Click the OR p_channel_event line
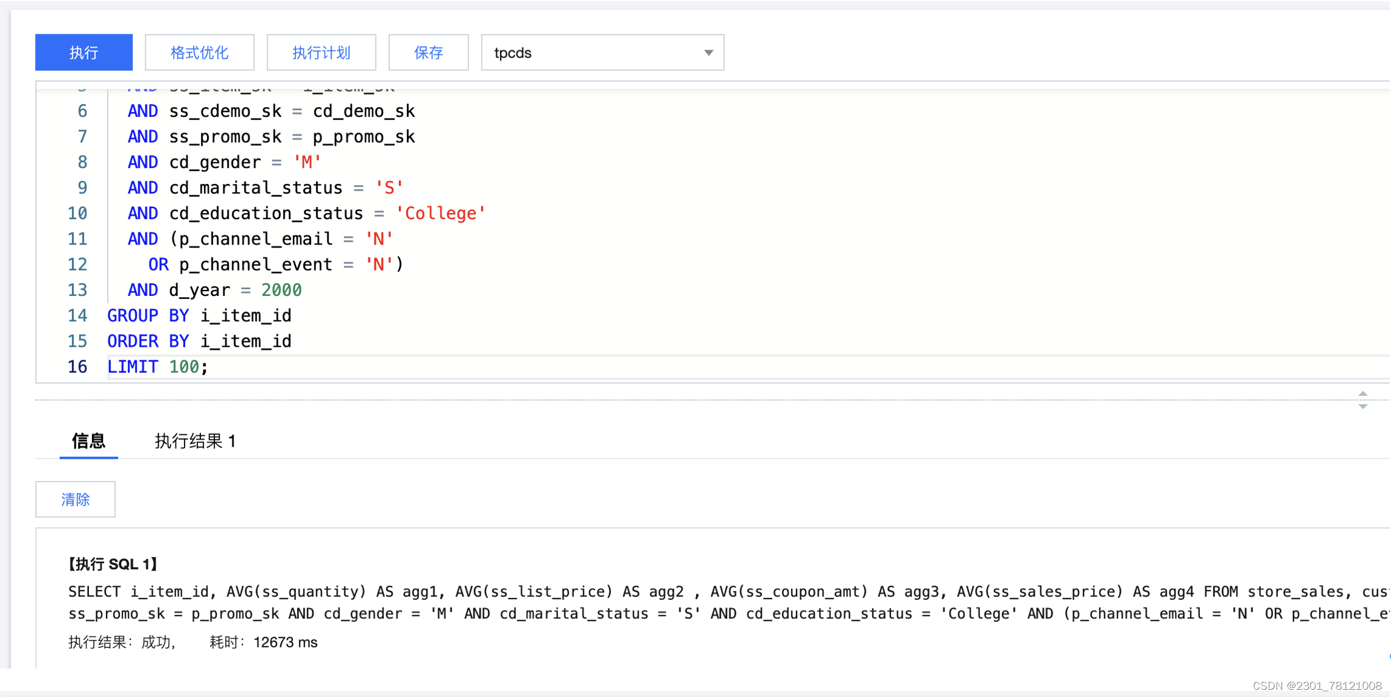The width and height of the screenshot is (1391, 697). 276,264
